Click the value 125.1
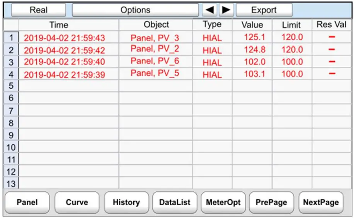 click(x=254, y=37)
